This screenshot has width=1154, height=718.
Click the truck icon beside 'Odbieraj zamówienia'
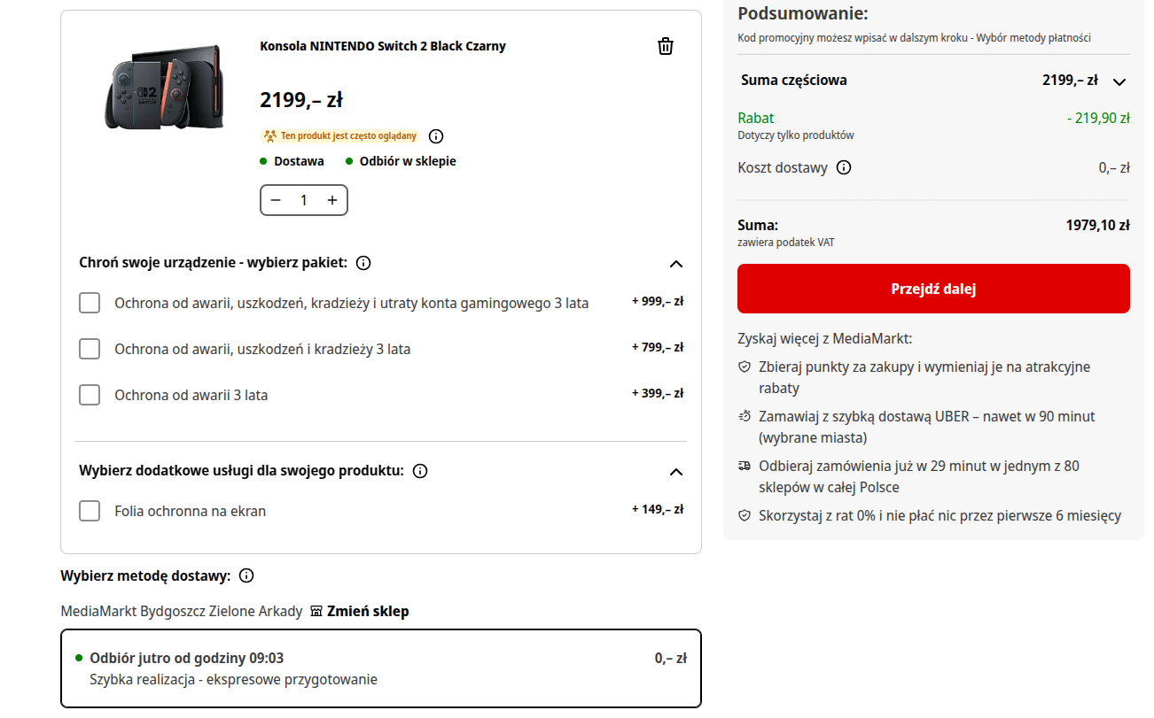745,466
